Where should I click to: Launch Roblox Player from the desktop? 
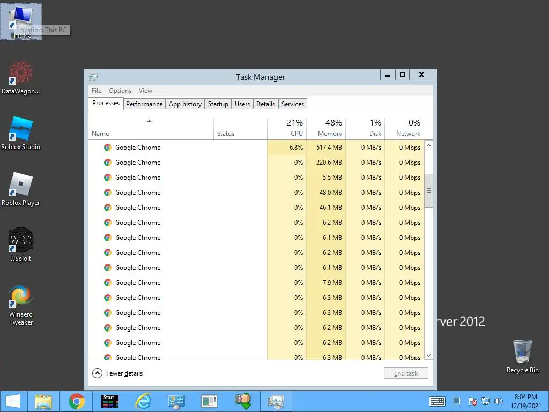[x=21, y=189]
